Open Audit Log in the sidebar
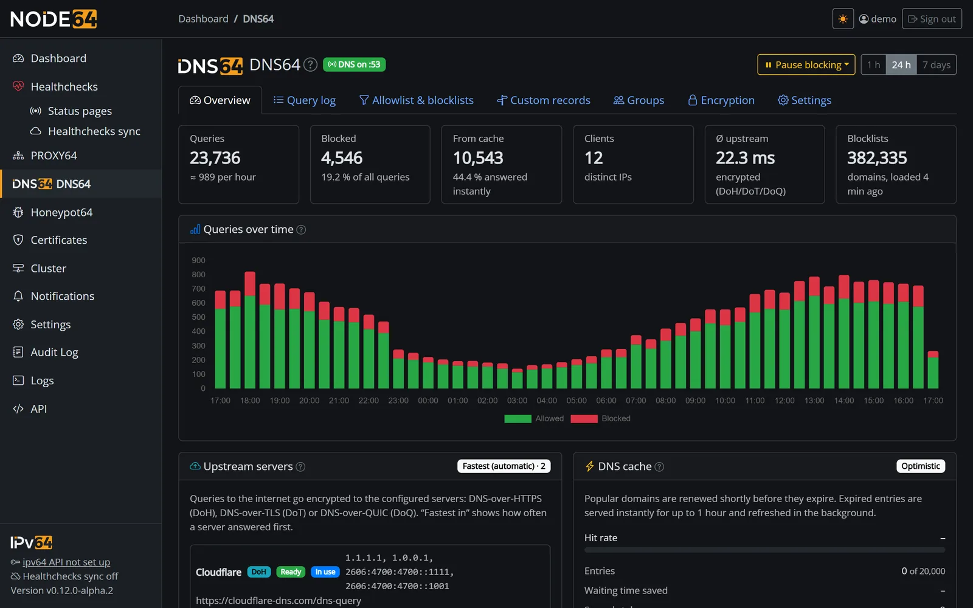 [x=81, y=353]
